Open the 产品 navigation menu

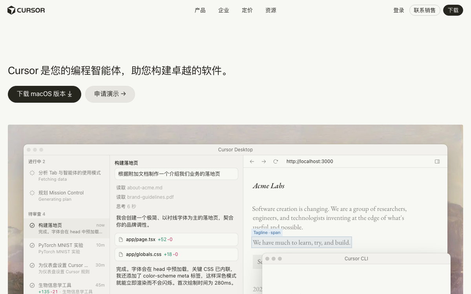pos(200,10)
